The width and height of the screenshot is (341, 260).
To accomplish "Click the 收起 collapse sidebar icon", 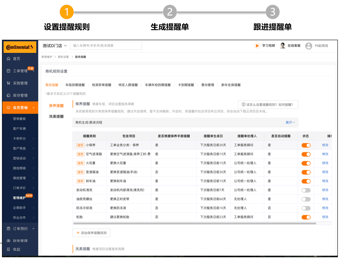I will pos(8,249).
